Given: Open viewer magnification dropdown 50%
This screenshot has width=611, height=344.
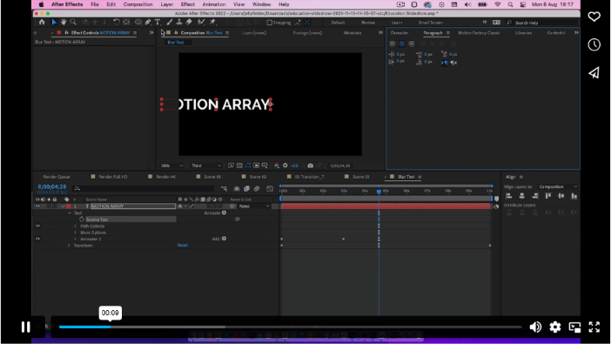Looking at the screenshot, I should coord(171,165).
